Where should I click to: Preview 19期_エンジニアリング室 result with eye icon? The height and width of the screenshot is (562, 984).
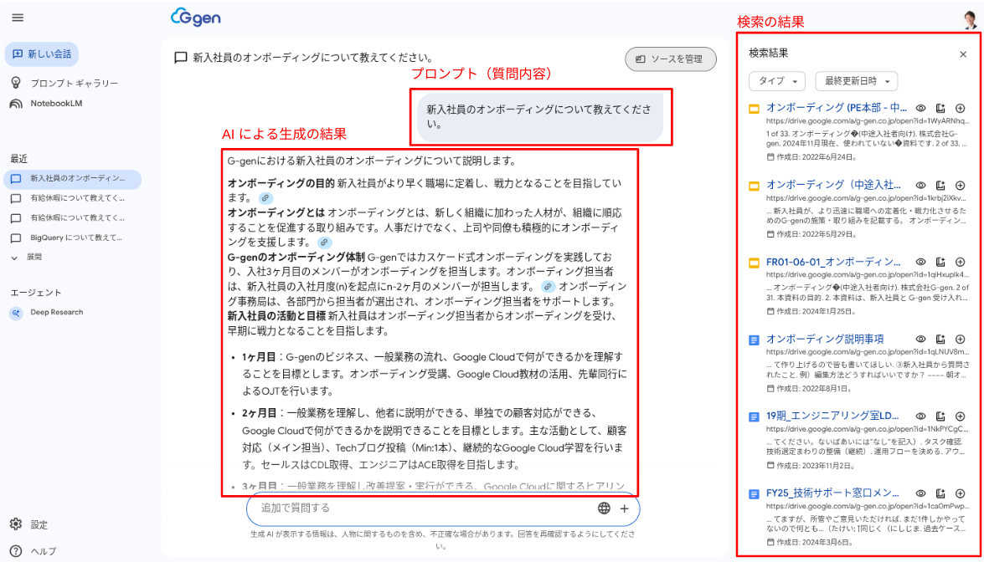920,416
